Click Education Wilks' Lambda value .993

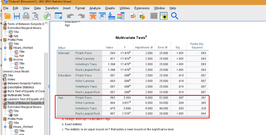[x=112, y=81]
